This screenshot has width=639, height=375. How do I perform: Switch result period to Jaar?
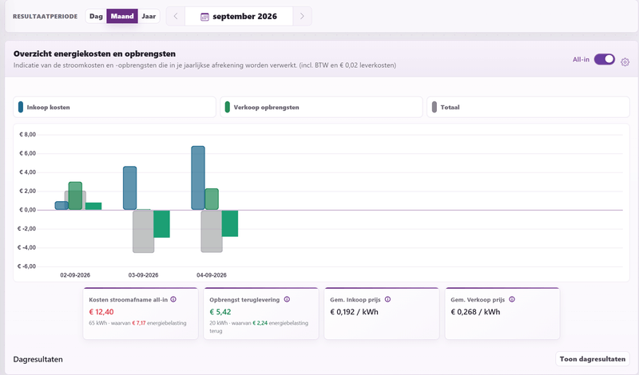pyautogui.click(x=149, y=16)
